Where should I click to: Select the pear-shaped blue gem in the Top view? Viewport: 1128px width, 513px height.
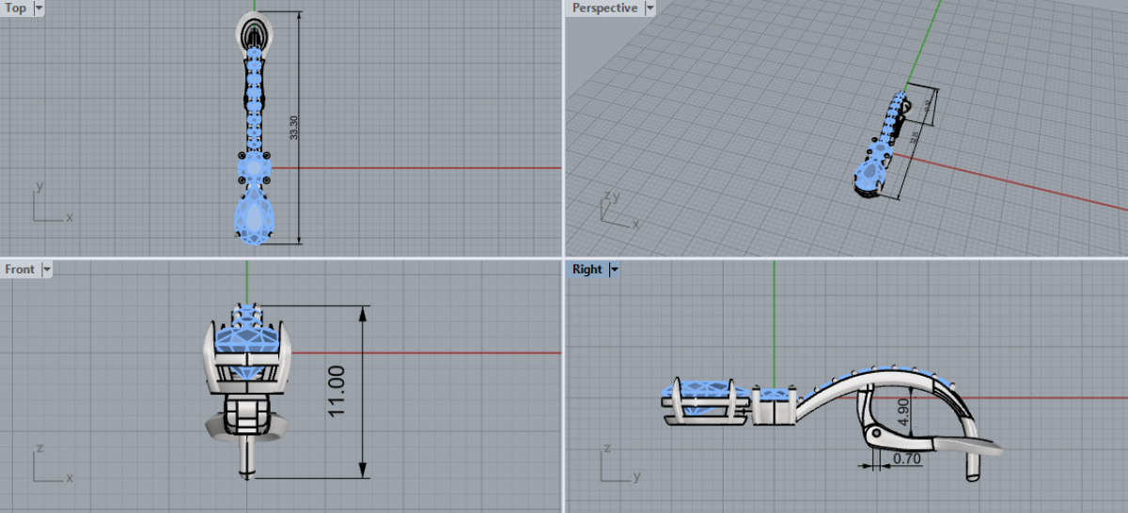click(x=254, y=216)
